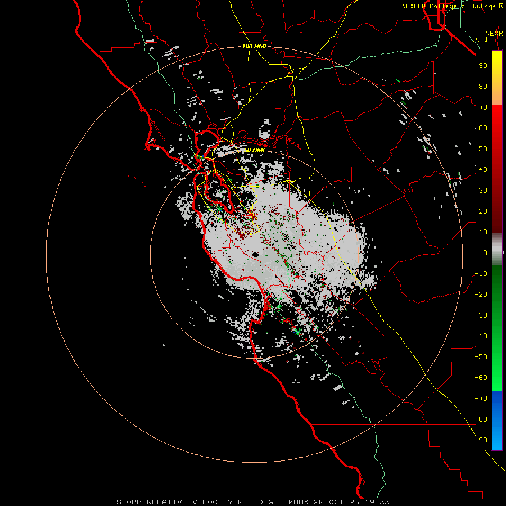
Task: Select the 40 value on velocity scale
Action: point(483,169)
